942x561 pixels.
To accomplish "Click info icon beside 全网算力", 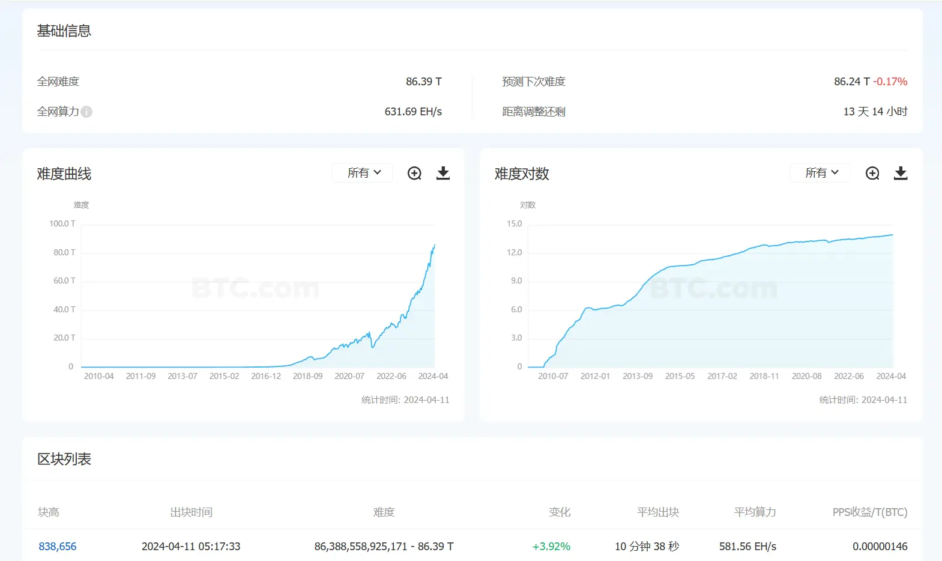I will [86, 112].
